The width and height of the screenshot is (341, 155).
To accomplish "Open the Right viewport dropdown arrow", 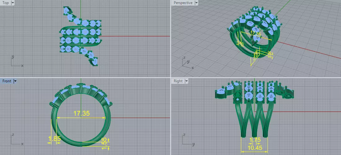I will [186, 81].
